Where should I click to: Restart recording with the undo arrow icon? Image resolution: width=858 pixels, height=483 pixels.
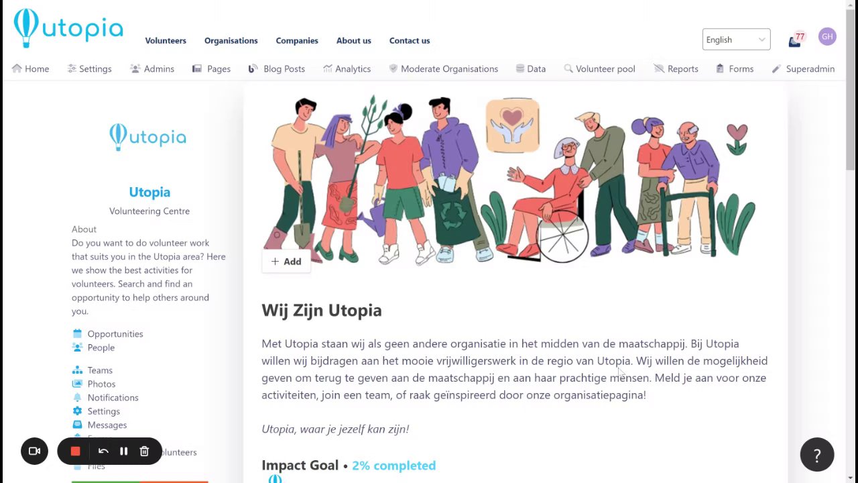point(103,451)
